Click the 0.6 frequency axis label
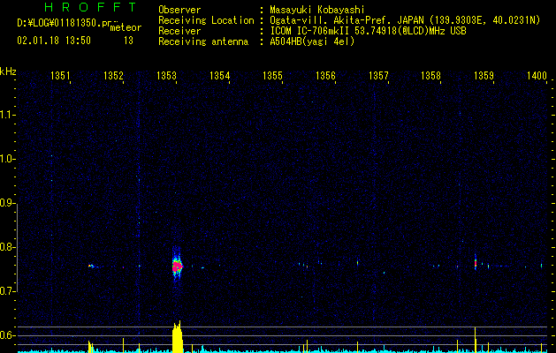This screenshot has height=353, width=556. [x=7, y=335]
